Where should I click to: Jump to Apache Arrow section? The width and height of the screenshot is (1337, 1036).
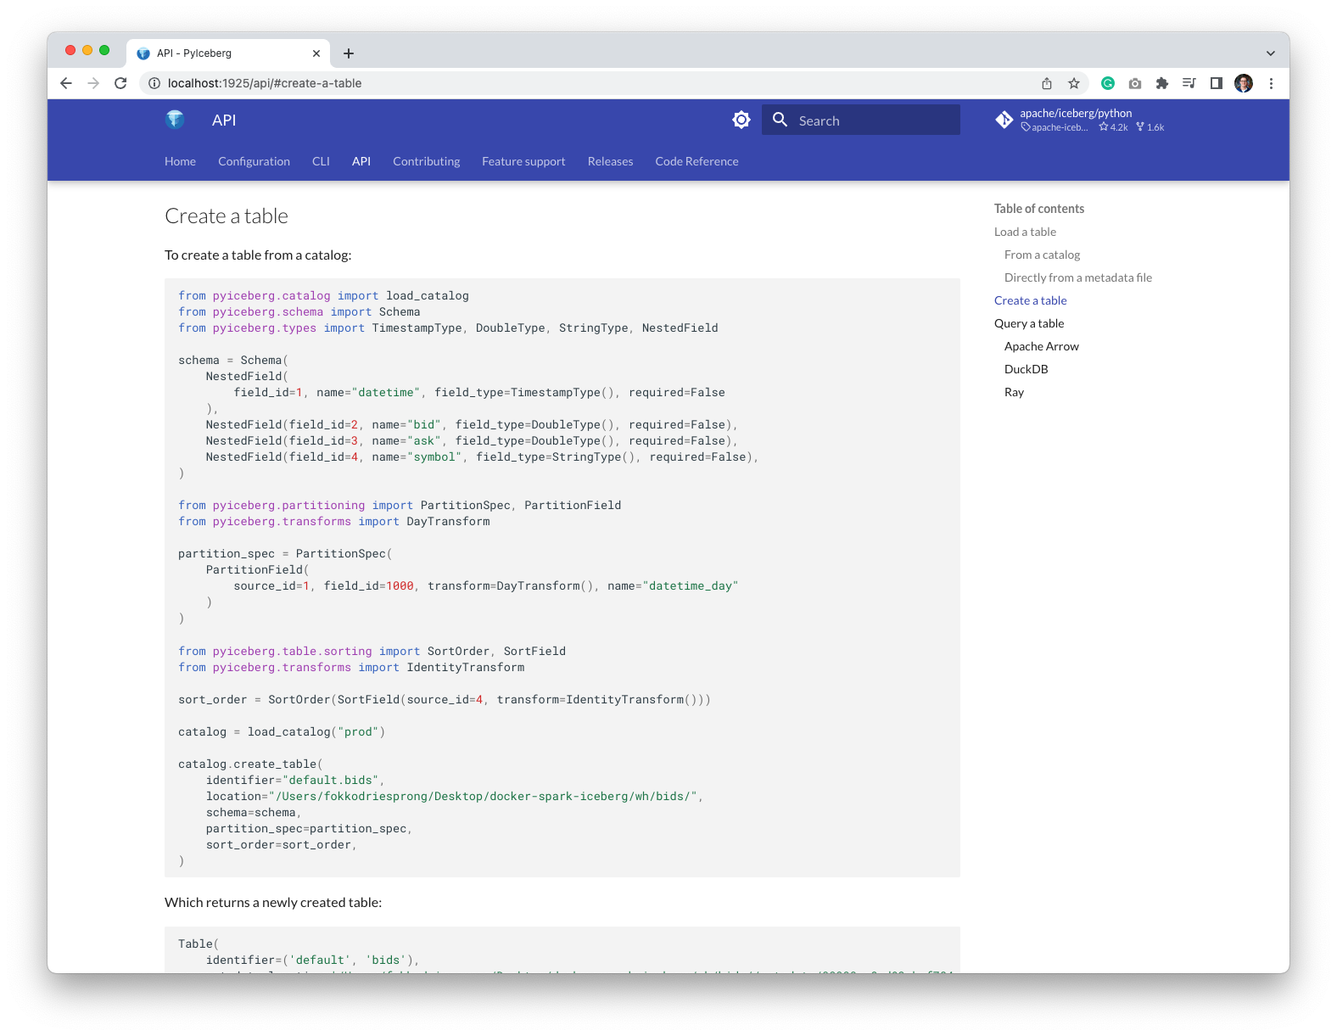pos(1041,346)
